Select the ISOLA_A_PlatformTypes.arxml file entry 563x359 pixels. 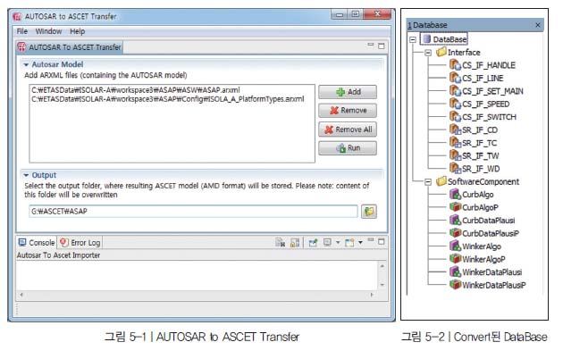pyautogui.click(x=168, y=98)
